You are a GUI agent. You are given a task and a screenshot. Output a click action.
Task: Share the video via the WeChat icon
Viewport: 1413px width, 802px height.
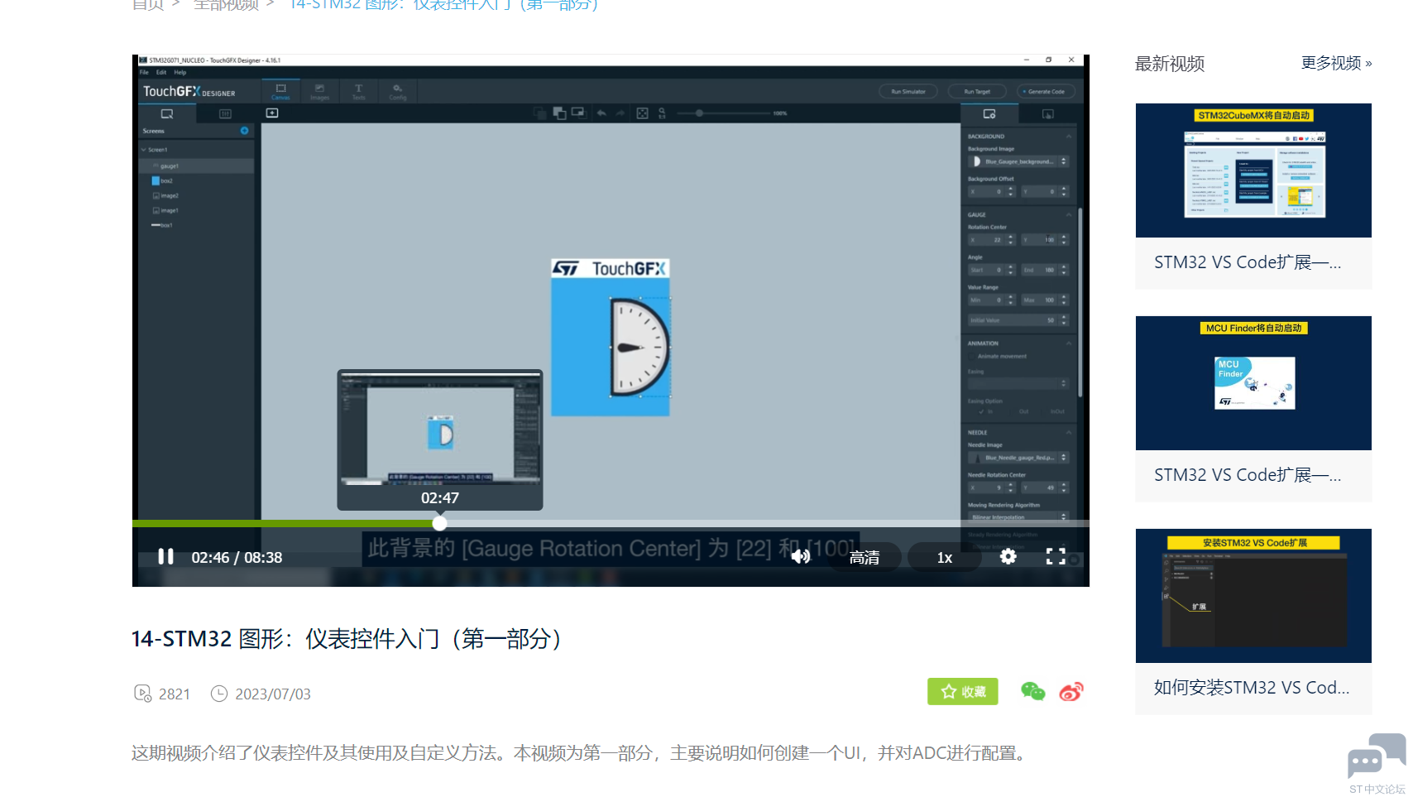tap(1033, 691)
